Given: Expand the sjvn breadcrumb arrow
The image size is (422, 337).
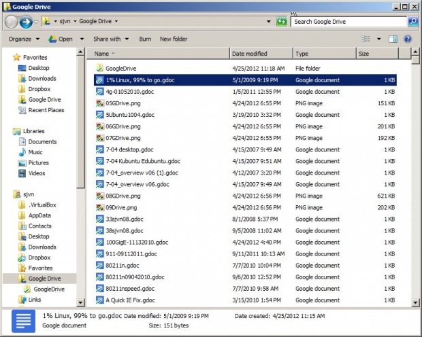Looking at the screenshot, I should coord(75,21).
